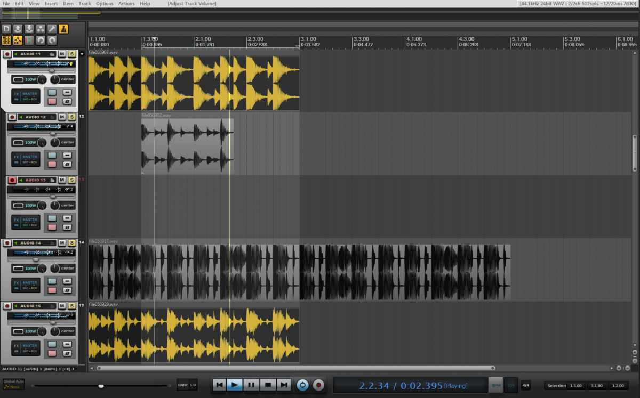Open the 4/4 time signature selector

(x=525, y=385)
